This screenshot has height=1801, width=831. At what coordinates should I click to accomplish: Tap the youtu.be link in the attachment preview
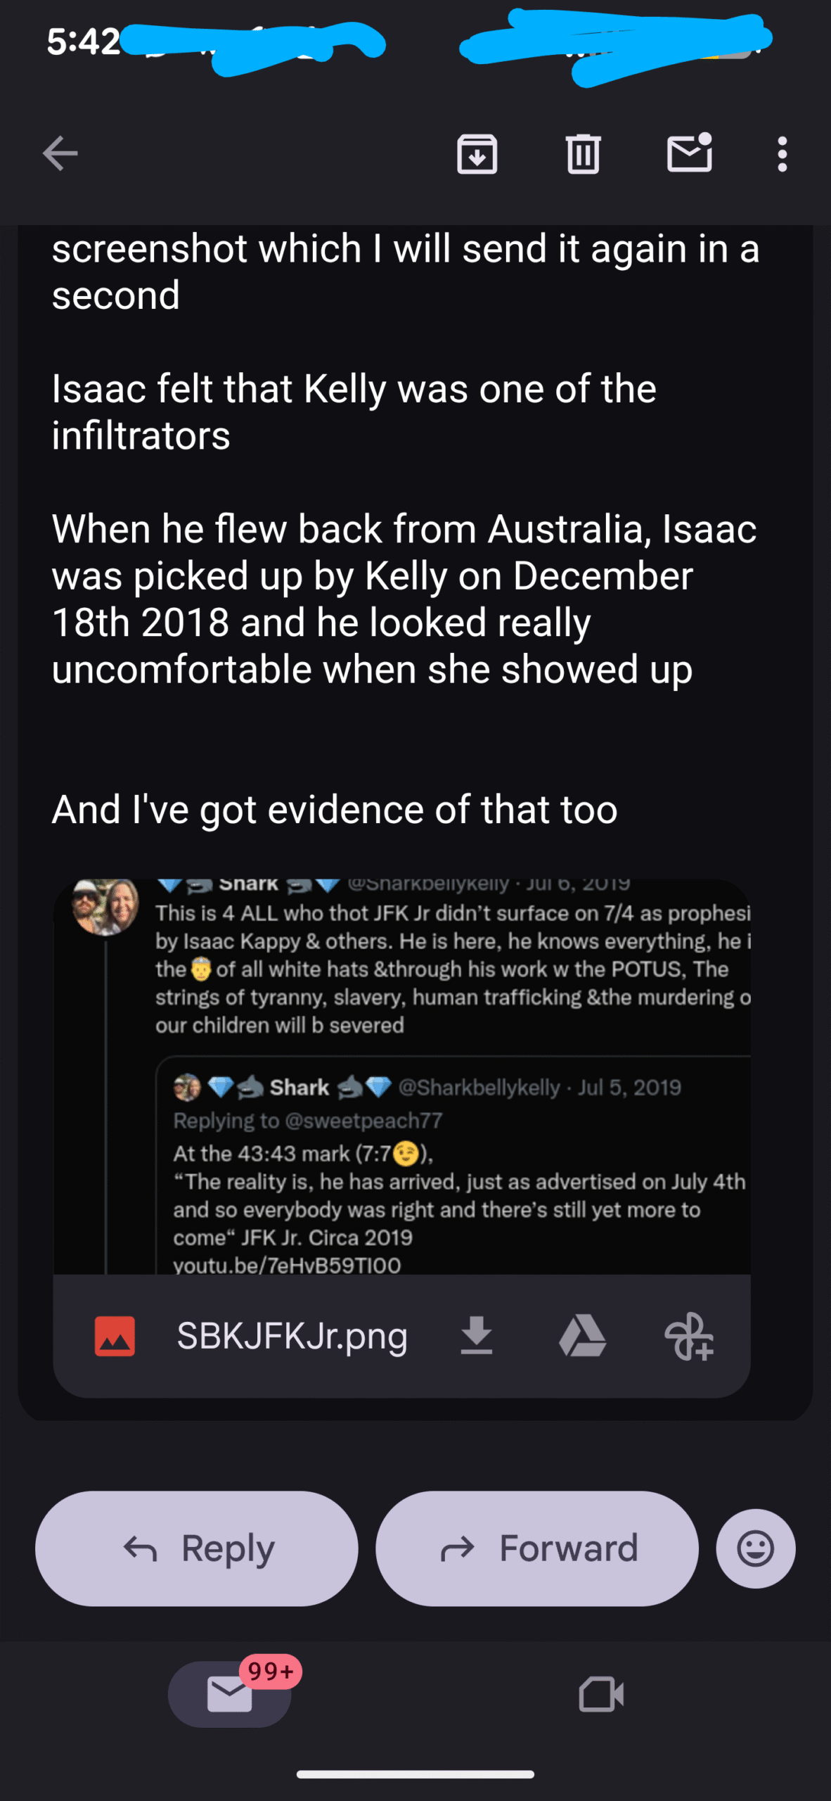(x=287, y=1265)
